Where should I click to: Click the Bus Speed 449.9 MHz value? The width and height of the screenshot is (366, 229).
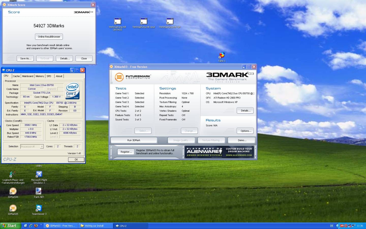(31, 133)
